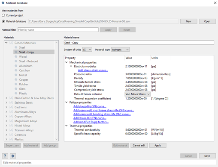Click Add seam weld membrane stress-life link
The image size is (218, 167).
(104, 110)
